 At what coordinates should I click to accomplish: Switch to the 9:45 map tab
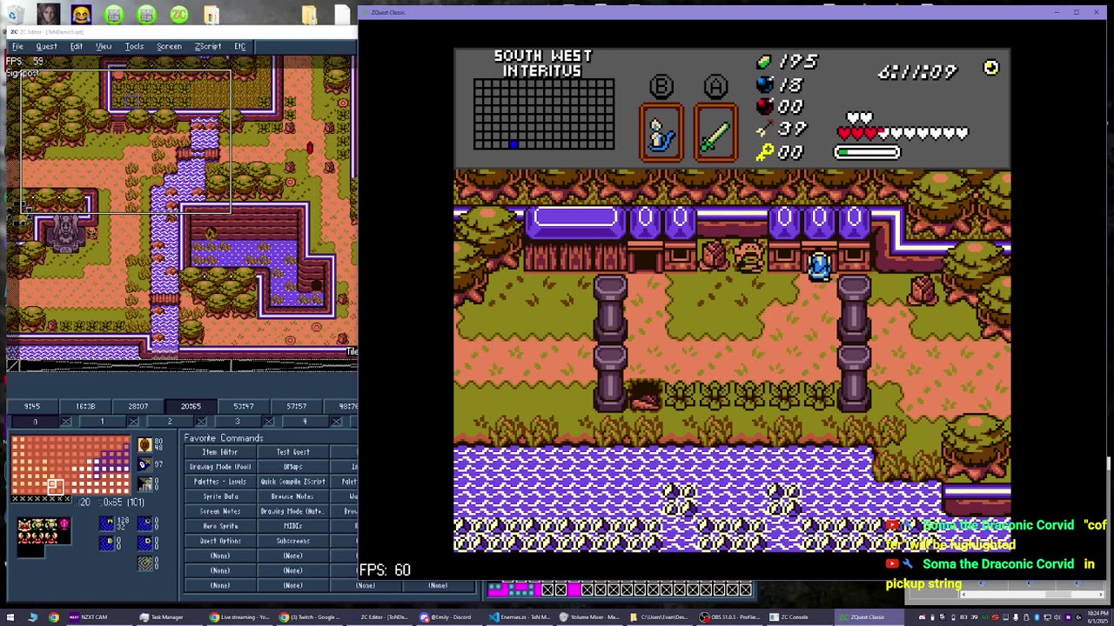pos(32,406)
